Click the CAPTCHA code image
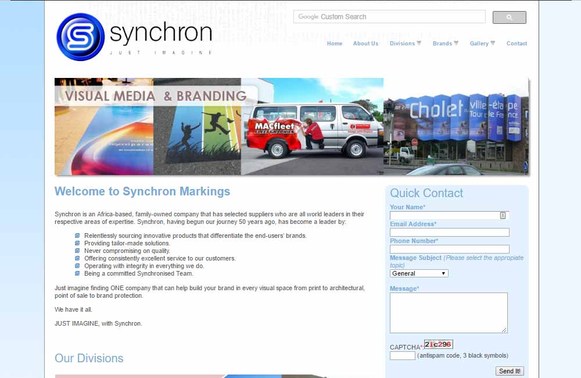The width and height of the screenshot is (581, 378). 438,344
